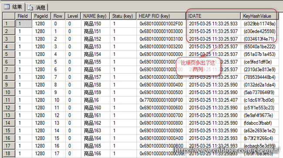Click the cell 商品156
Image resolution: width=283 pixels, height=158 pixels.
pos(95,70)
